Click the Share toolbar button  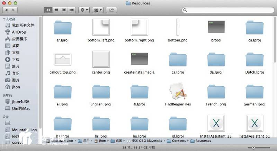click(111, 10)
